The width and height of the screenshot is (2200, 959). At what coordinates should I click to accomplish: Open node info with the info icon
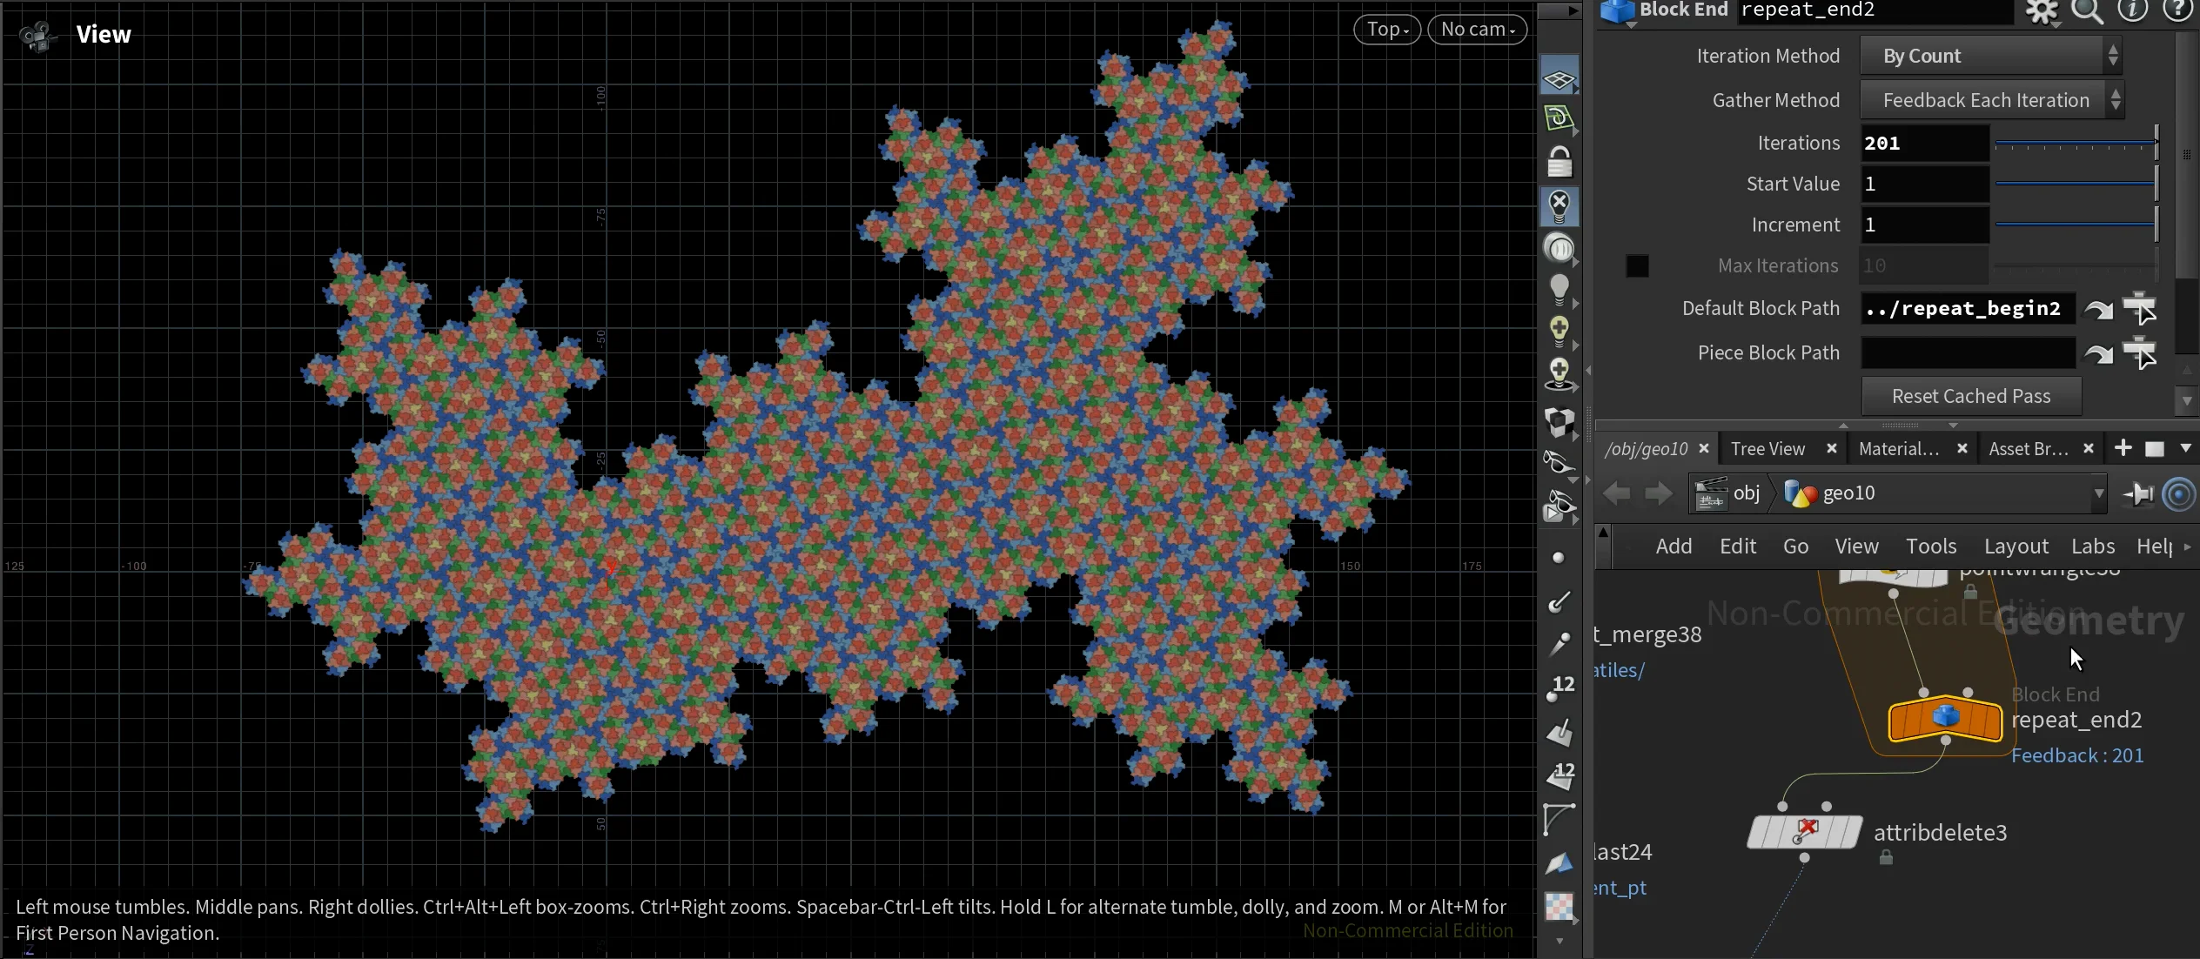point(2134,10)
